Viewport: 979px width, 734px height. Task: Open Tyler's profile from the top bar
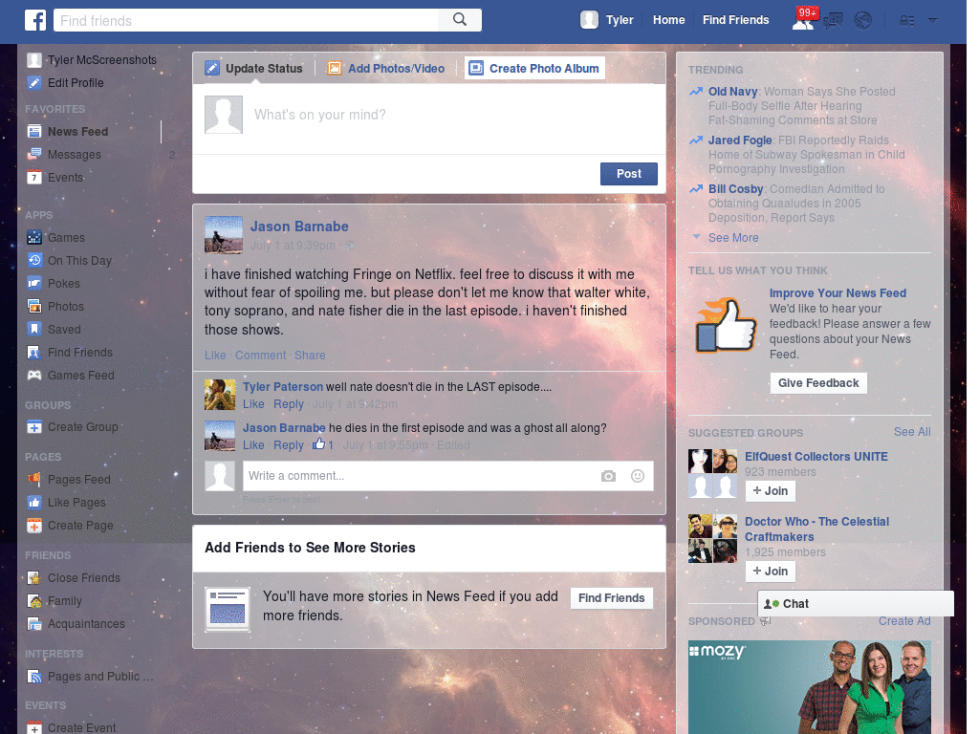(607, 20)
